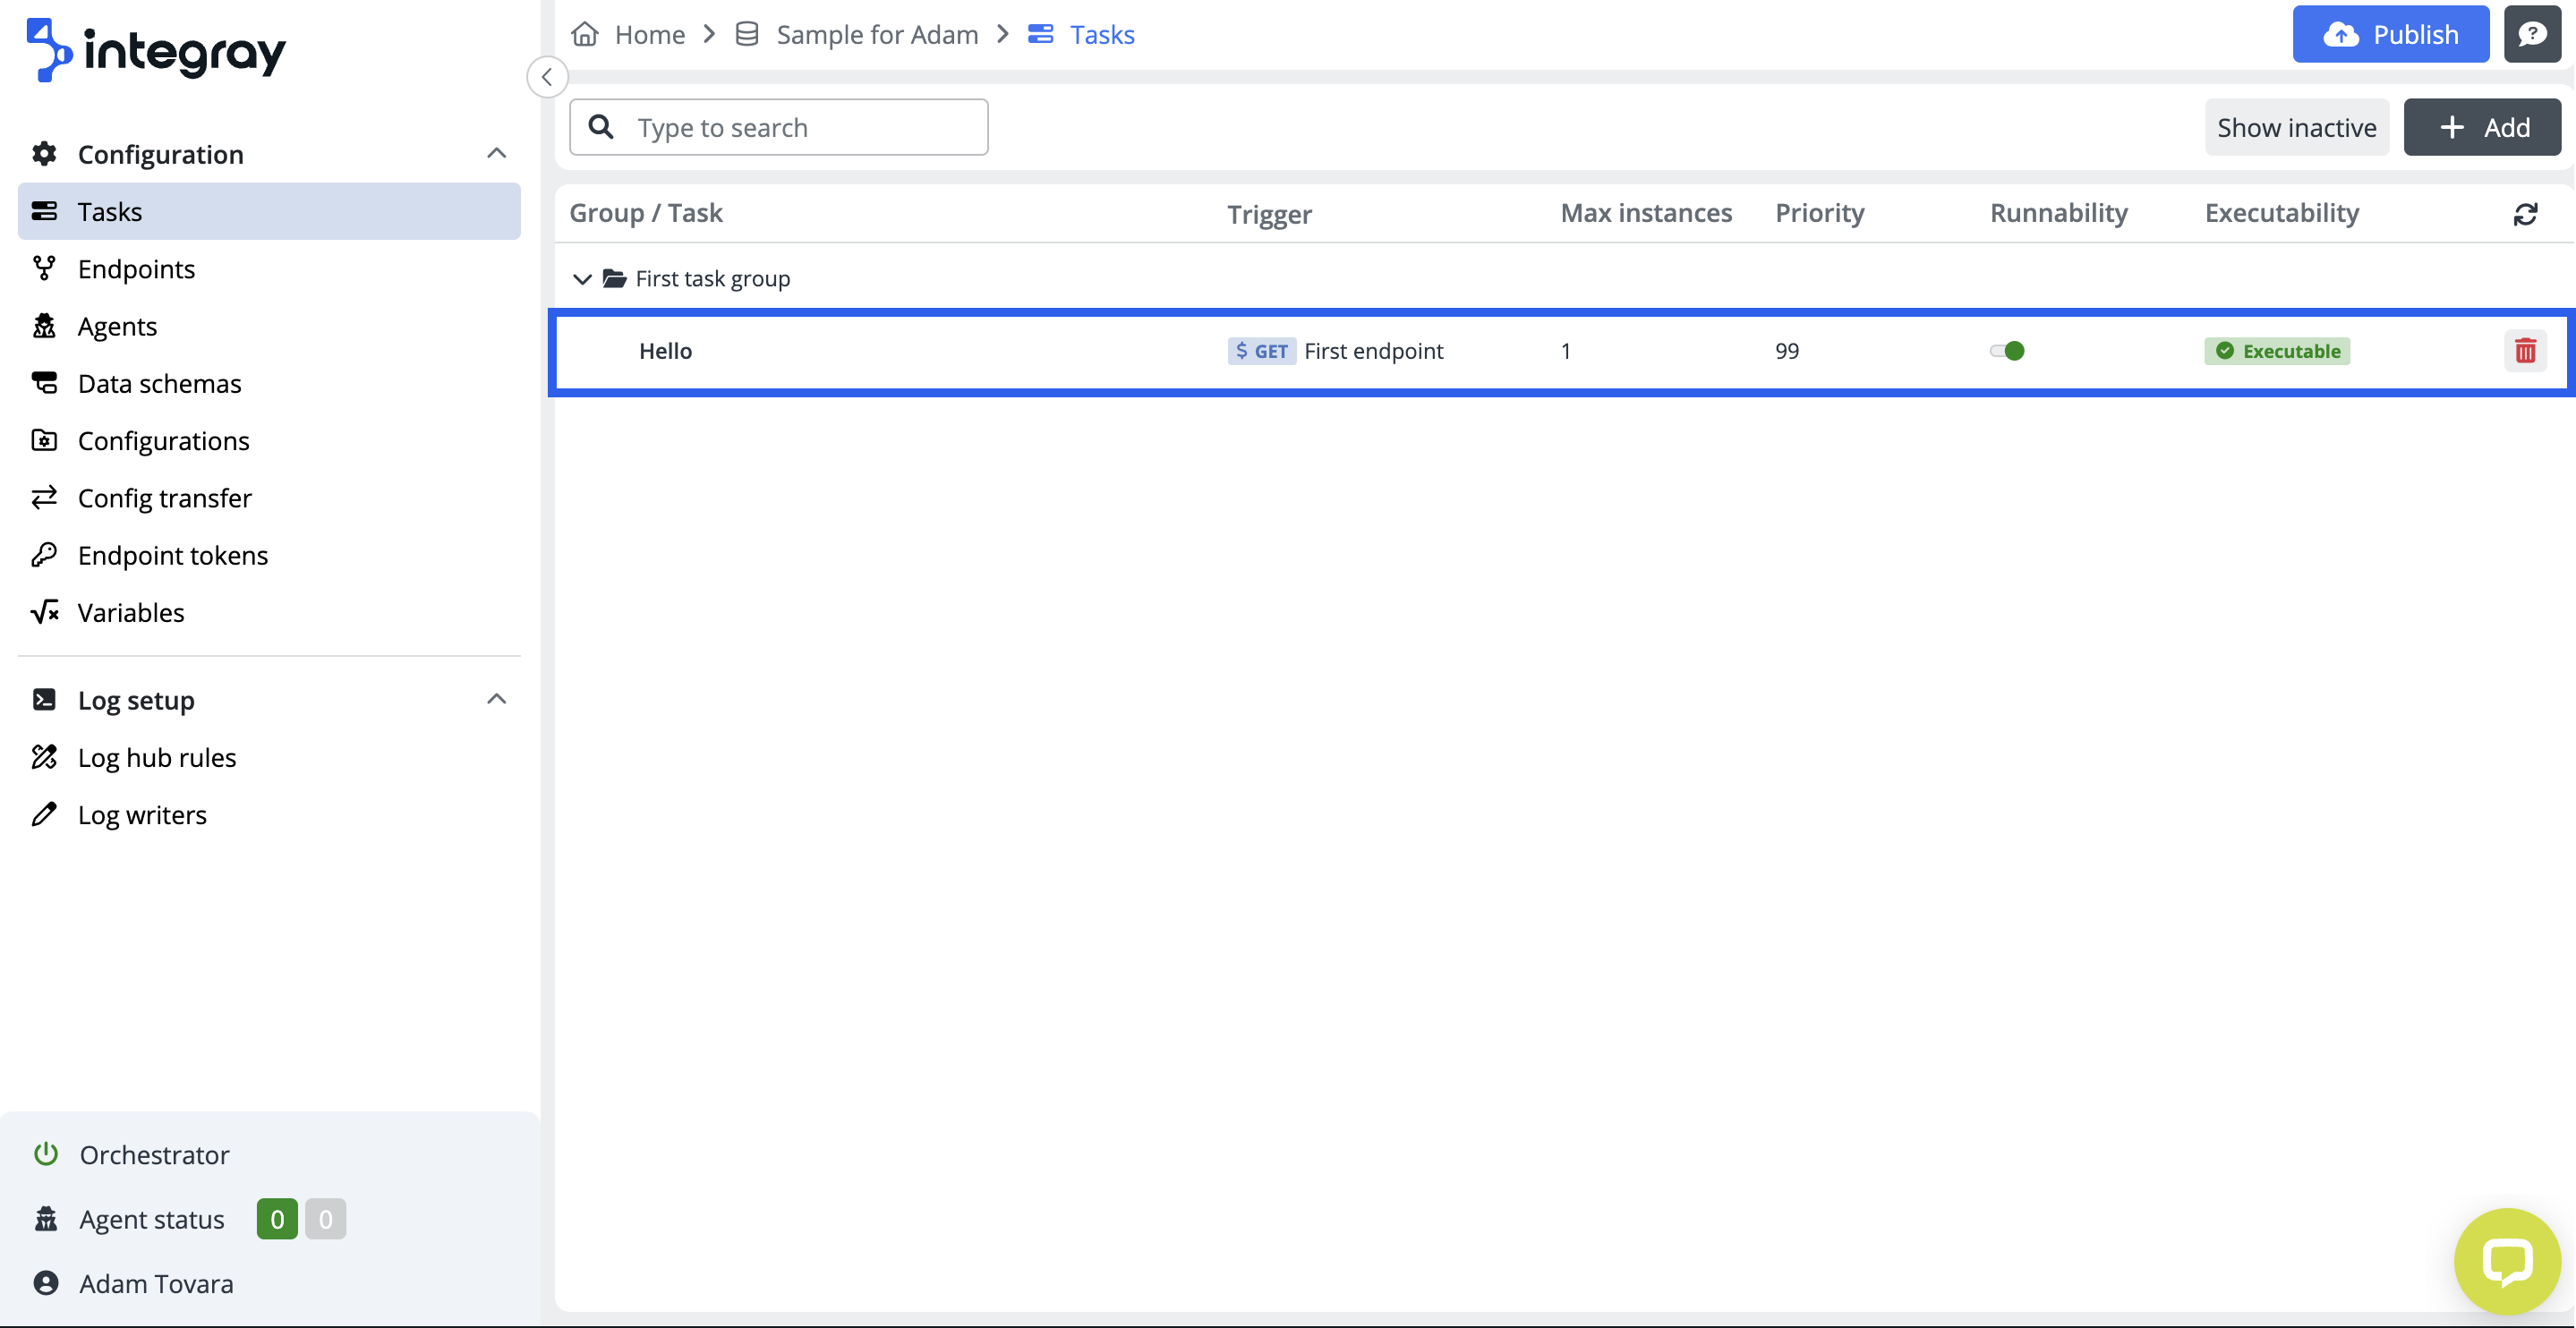Open the help chat icon next to Publish
This screenshot has width=2576, height=1328.
[x=2531, y=35]
